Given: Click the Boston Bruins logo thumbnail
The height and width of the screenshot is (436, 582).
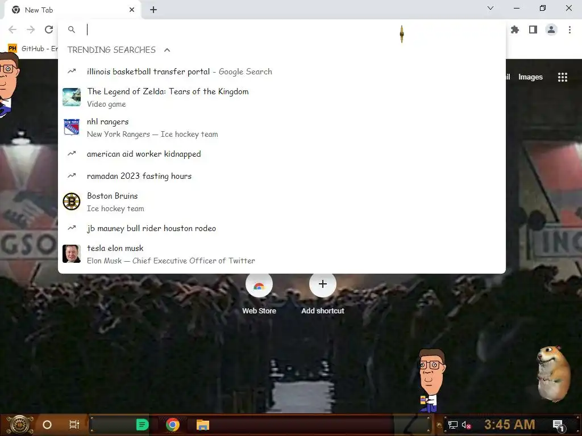Looking at the screenshot, I should point(72,202).
